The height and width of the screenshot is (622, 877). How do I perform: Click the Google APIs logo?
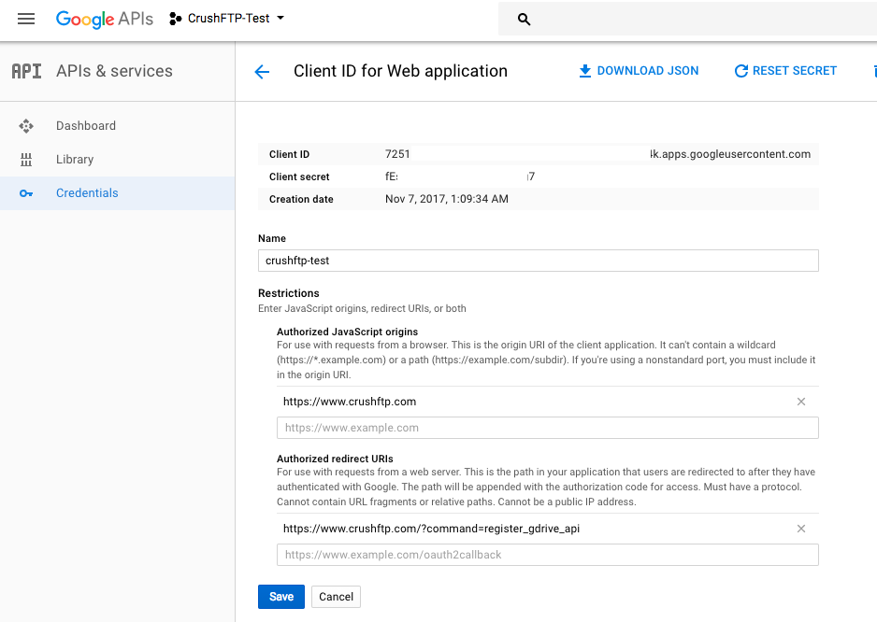click(x=105, y=19)
